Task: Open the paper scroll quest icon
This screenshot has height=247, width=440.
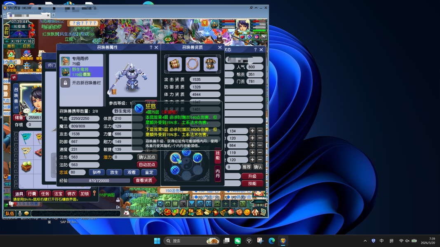Action: 207,212
